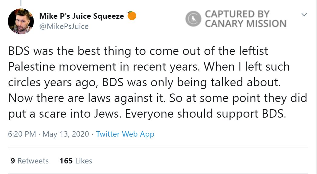Image resolution: width=317 pixels, height=174 pixels.
Task: Select the May 13, 2020 date
Action: [x=66, y=134]
